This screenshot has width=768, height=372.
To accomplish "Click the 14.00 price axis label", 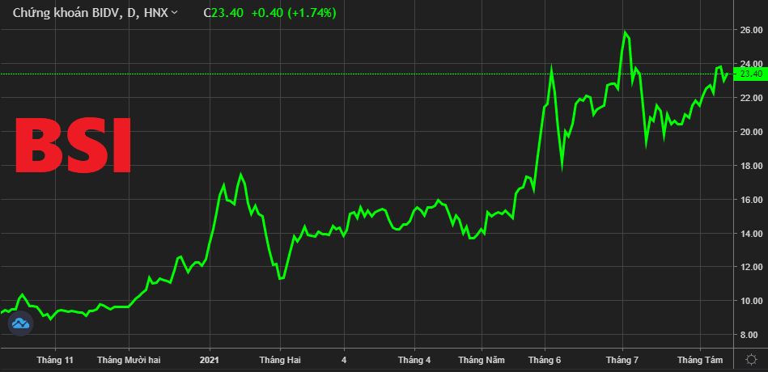I will click(x=750, y=234).
